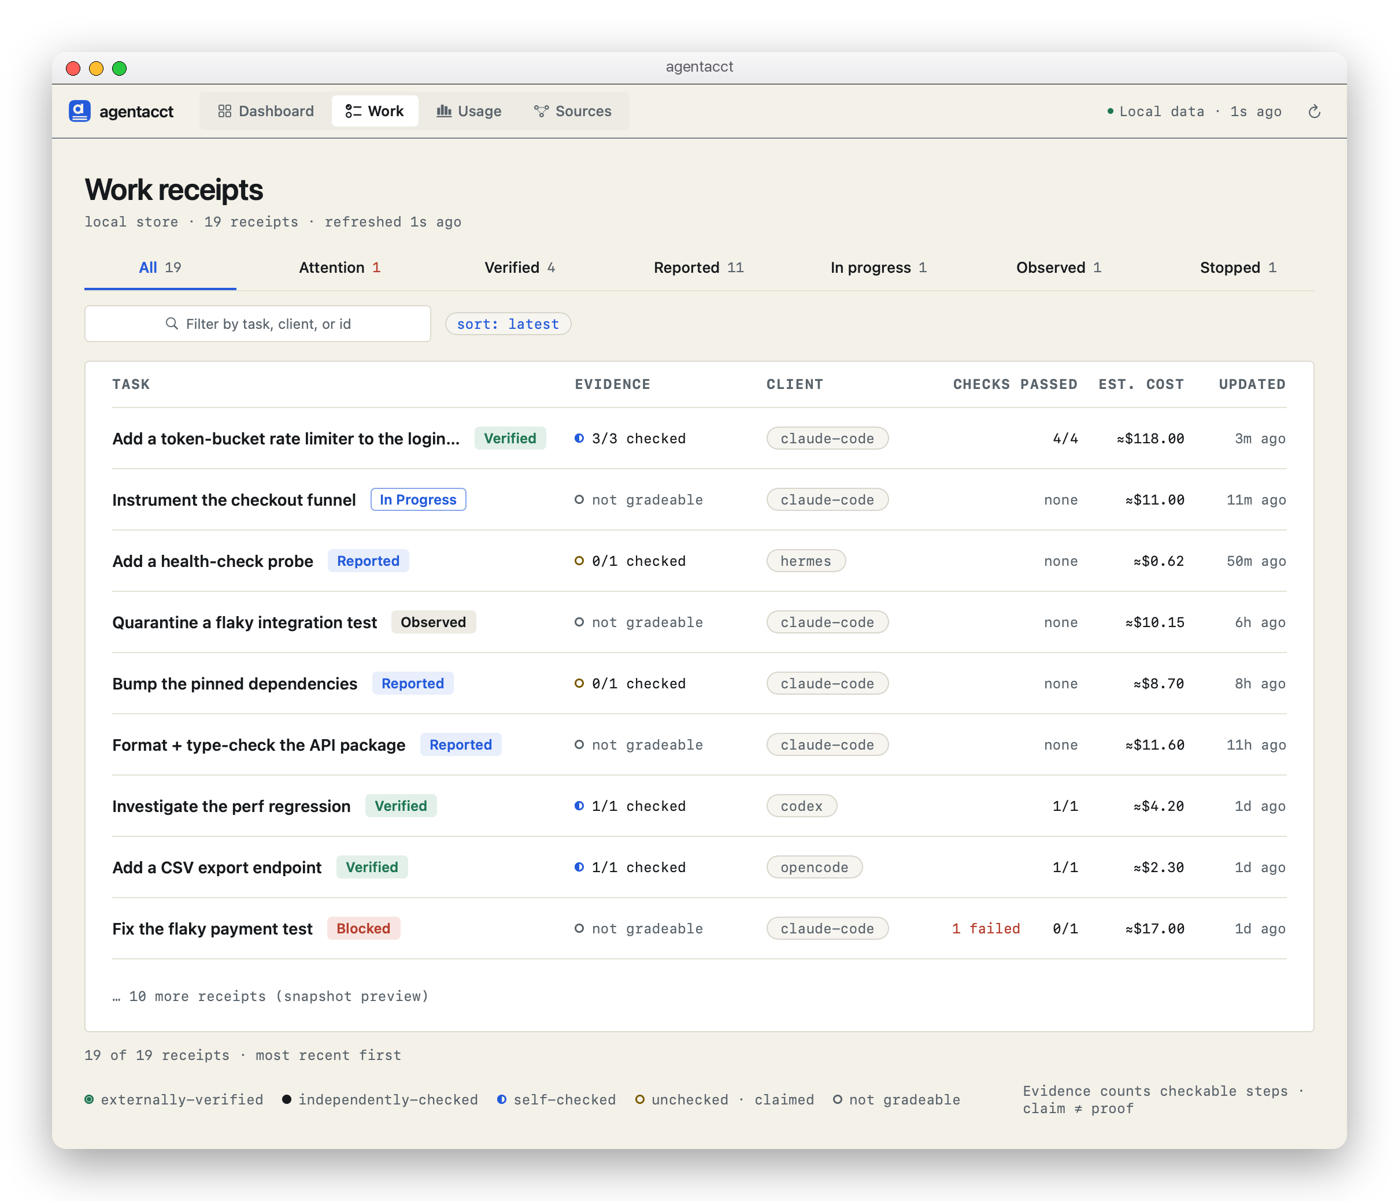
Task: Click the unchecked legend circle
Action: [639, 1099]
